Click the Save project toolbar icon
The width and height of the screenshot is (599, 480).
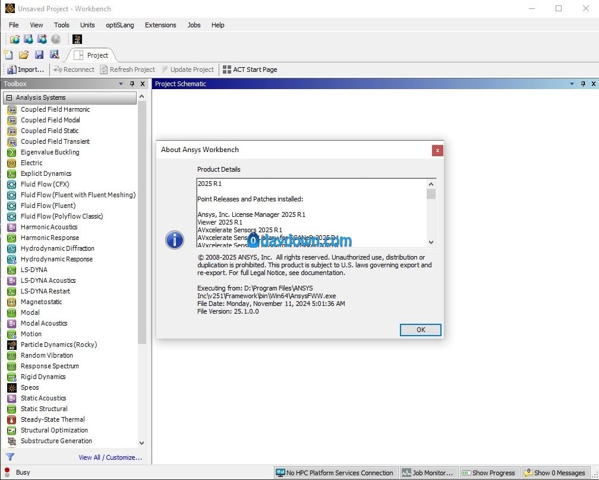pos(39,55)
